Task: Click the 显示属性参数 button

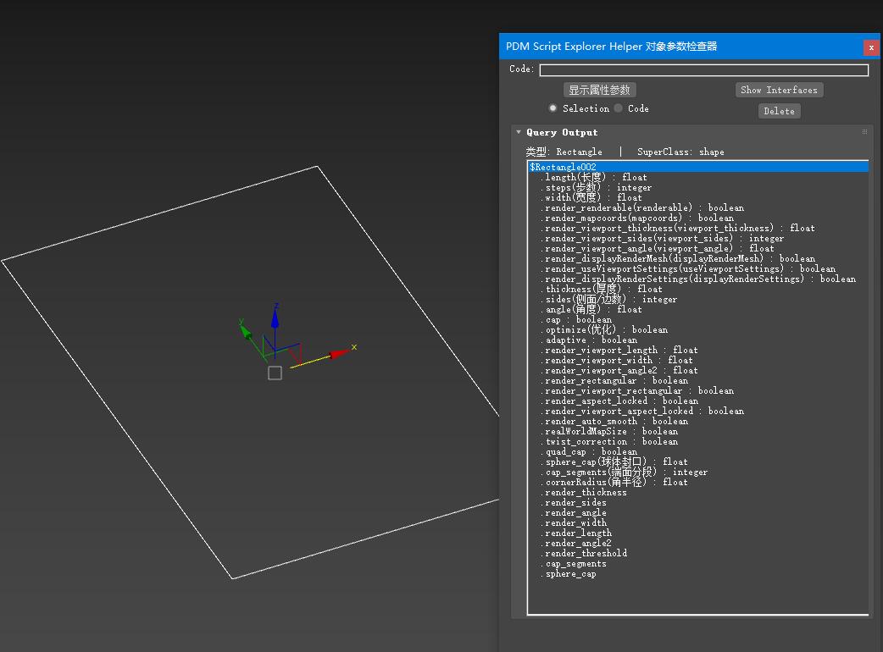Action: click(599, 90)
